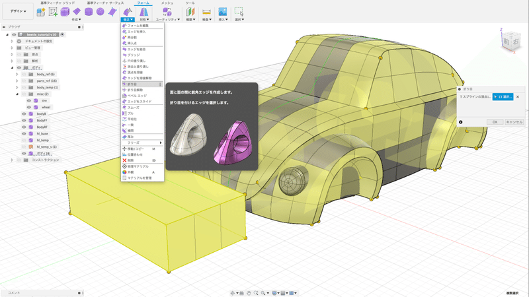Click キャンセル in the crease dialog
Screen dimensions: 529x297
pyautogui.click(x=514, y=121)
